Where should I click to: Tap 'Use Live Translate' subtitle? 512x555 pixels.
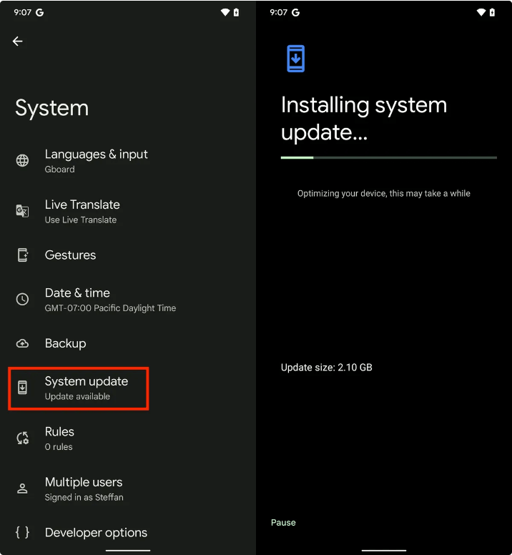click(80, 220)
